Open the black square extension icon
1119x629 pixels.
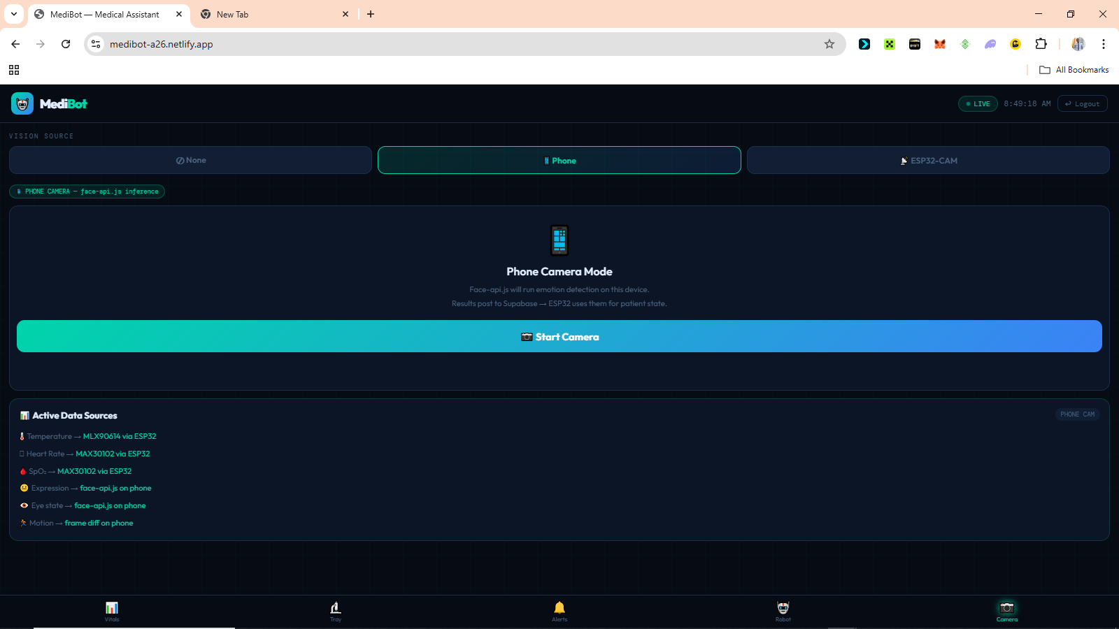pyautogui.click(x=915, y=44)
